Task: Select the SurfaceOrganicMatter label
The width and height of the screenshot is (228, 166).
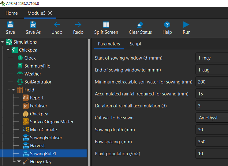Action: pos(52,122)
